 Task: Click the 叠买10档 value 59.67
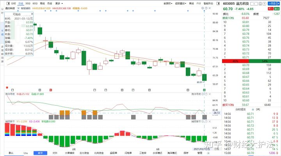pyautogui.click(x=245, y=105)
